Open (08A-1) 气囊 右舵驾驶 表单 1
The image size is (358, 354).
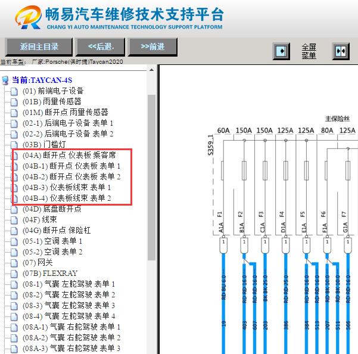pyautogui.click(x=71, y=327)
